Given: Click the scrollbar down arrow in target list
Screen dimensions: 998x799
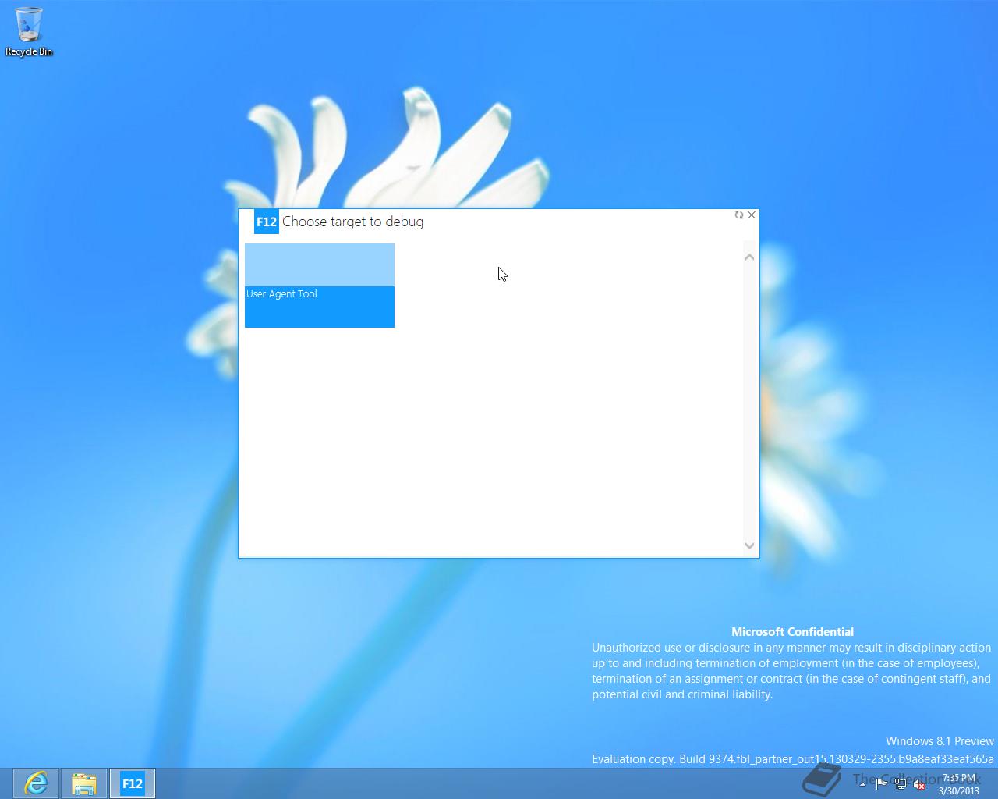Looking at the screenshot, I should [x=749, y=546].
